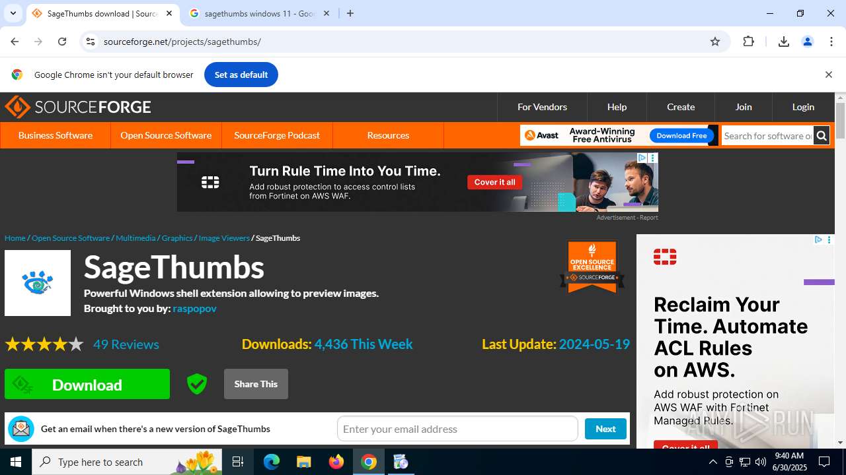Reload the current page
846x475 pixels.
[x=62, y=42]
